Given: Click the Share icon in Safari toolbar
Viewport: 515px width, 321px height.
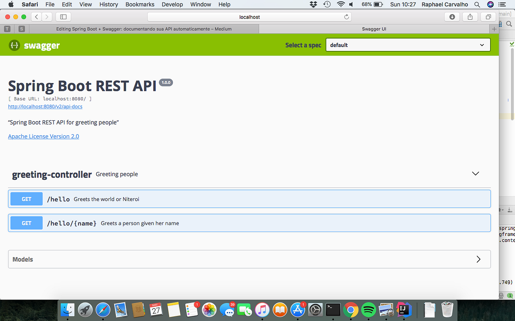Looking at the screenshot, I should [x=470, y=16].
